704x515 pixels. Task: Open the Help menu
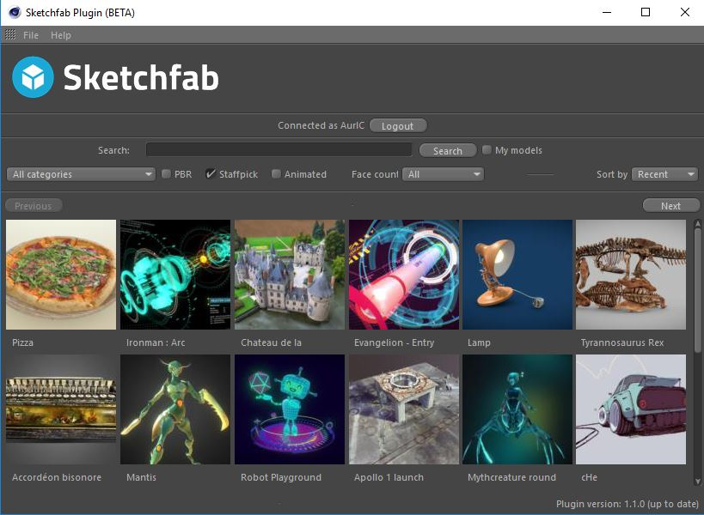[x=61, y=35]
